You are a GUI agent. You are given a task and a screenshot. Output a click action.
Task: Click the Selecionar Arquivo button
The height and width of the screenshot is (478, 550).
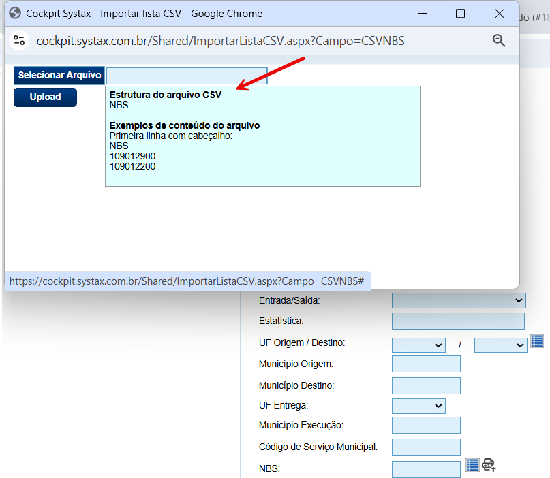tap(59, 76)
